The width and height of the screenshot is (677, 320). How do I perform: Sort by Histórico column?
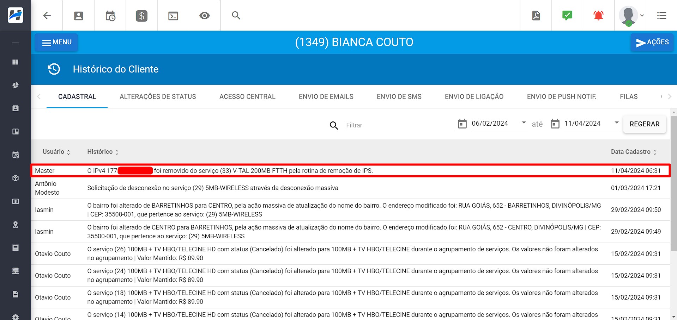(103, 152)
